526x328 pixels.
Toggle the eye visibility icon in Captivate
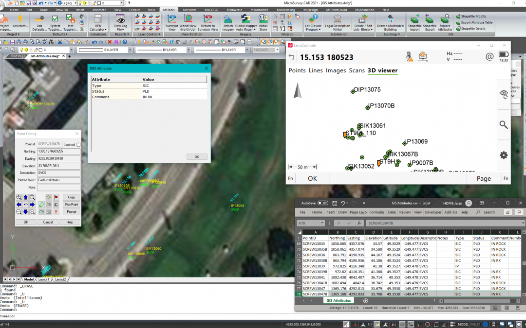(x=504, y=94)
